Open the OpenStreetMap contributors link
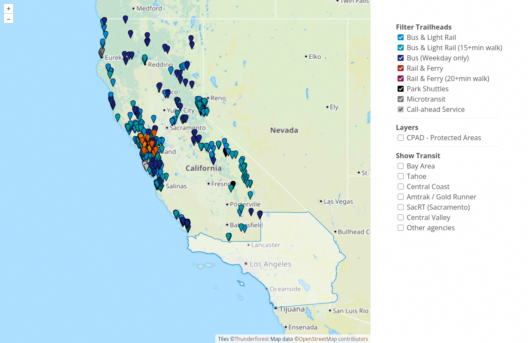This screenshot has width=528, height=343. (x=333, y=339)
